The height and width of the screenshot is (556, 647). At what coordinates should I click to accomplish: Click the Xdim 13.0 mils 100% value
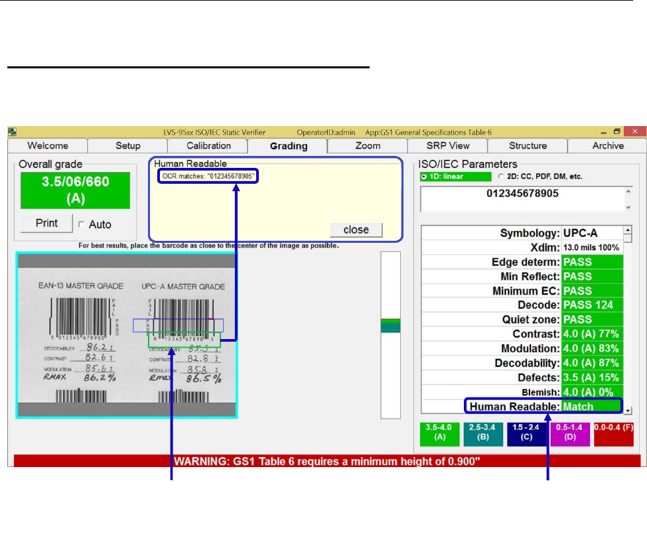coord(592,247)
